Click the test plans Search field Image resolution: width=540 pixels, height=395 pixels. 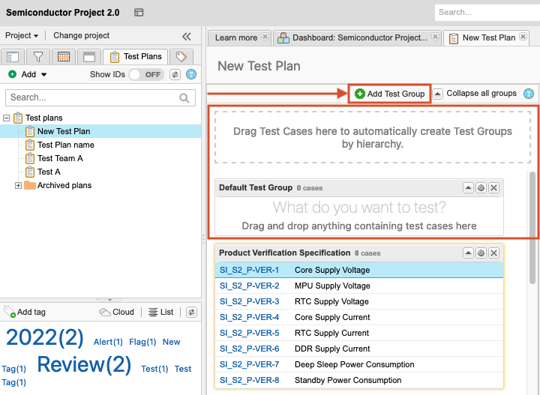coord(93,97)
